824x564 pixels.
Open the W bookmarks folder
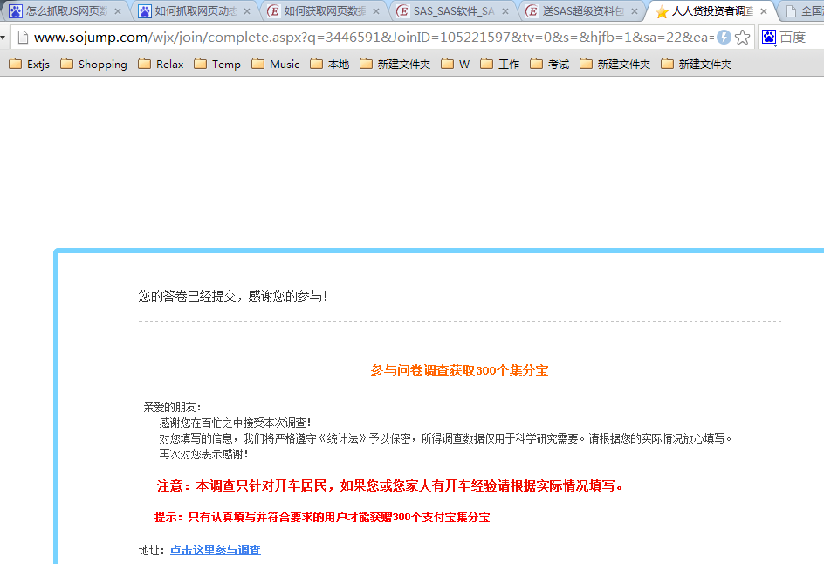tap(456, 64)
